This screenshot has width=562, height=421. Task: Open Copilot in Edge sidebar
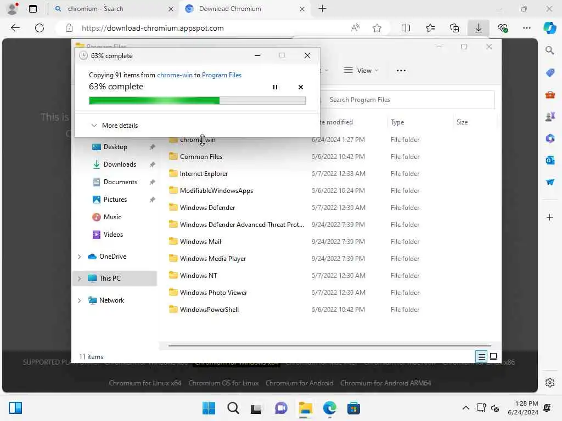pyautogui.click(x=549, y=28)
